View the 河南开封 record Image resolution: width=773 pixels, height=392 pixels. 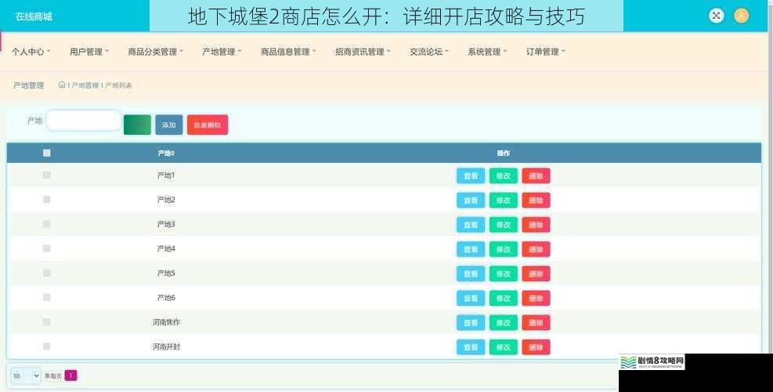coord(471,347)
